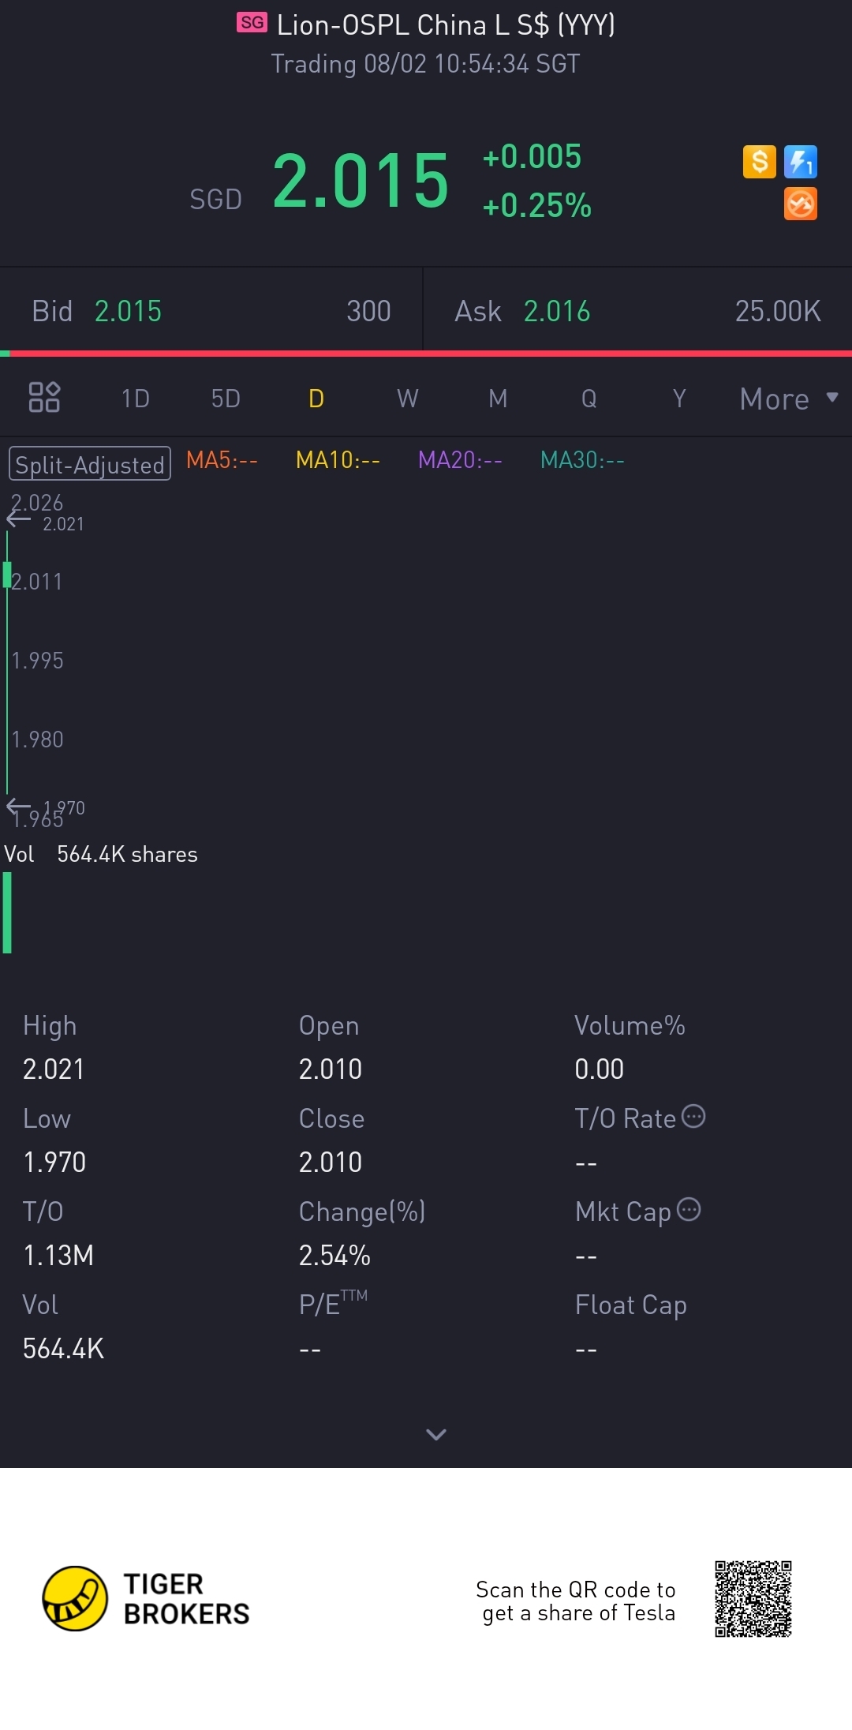Select the W weekly chart tab
The width and height of the screenshot is (852, 1730).
point(408,399)
